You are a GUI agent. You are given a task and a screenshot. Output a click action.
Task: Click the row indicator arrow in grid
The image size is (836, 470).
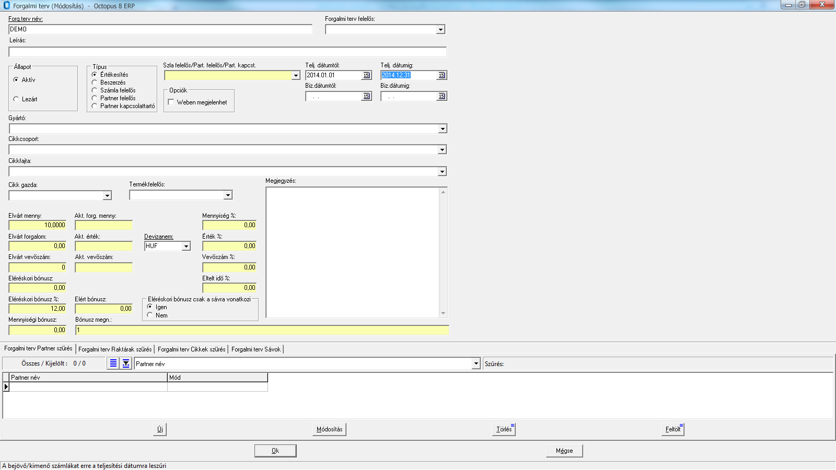[6, 387]
